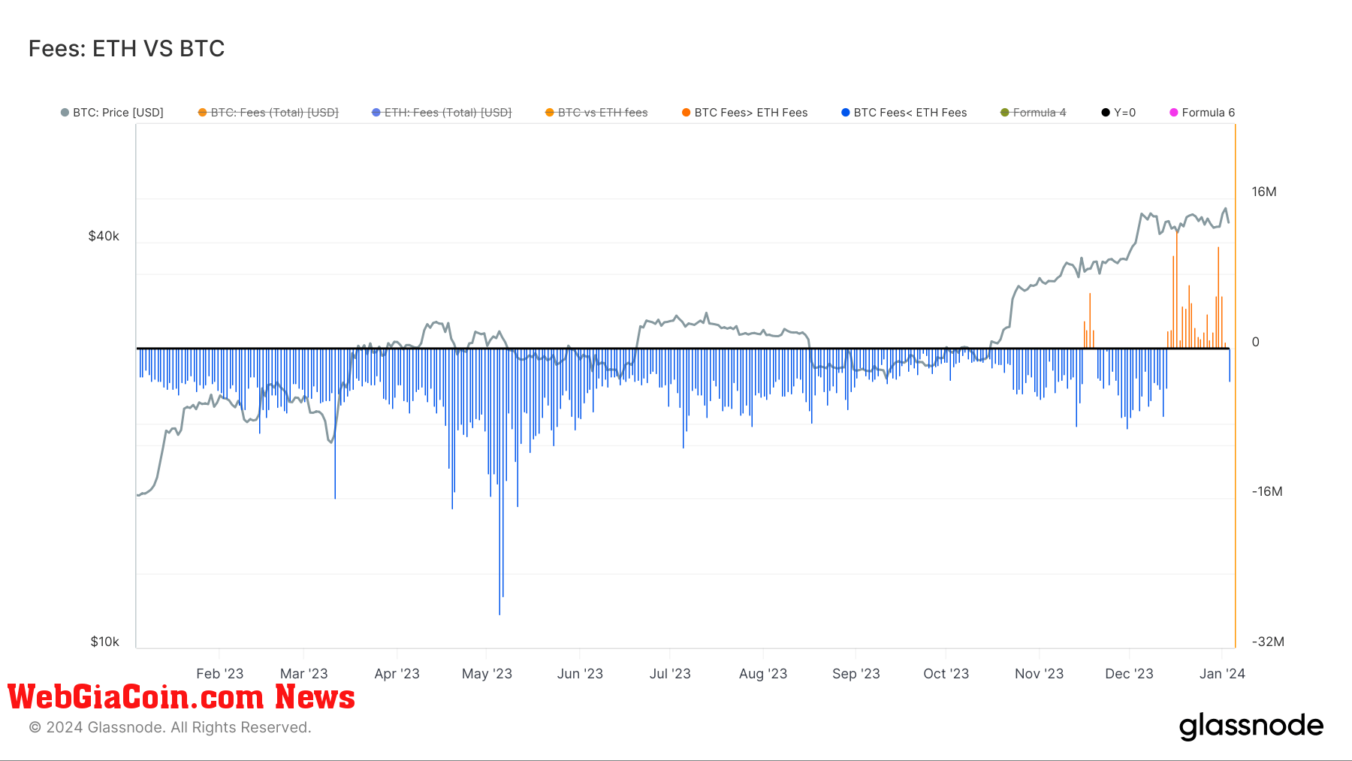Click the blue dot beside BTC Fees< ETH Fees

[846, 113]
